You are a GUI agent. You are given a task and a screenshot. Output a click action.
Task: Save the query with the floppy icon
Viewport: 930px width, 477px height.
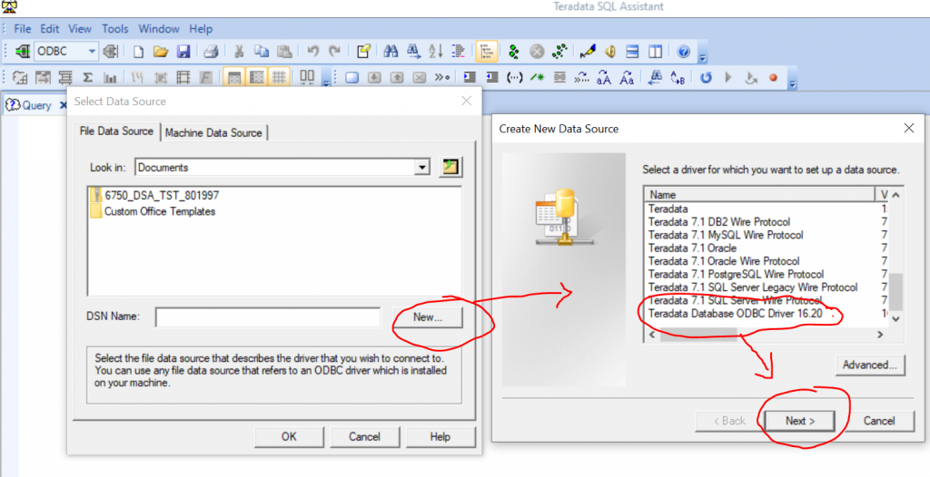183,52
